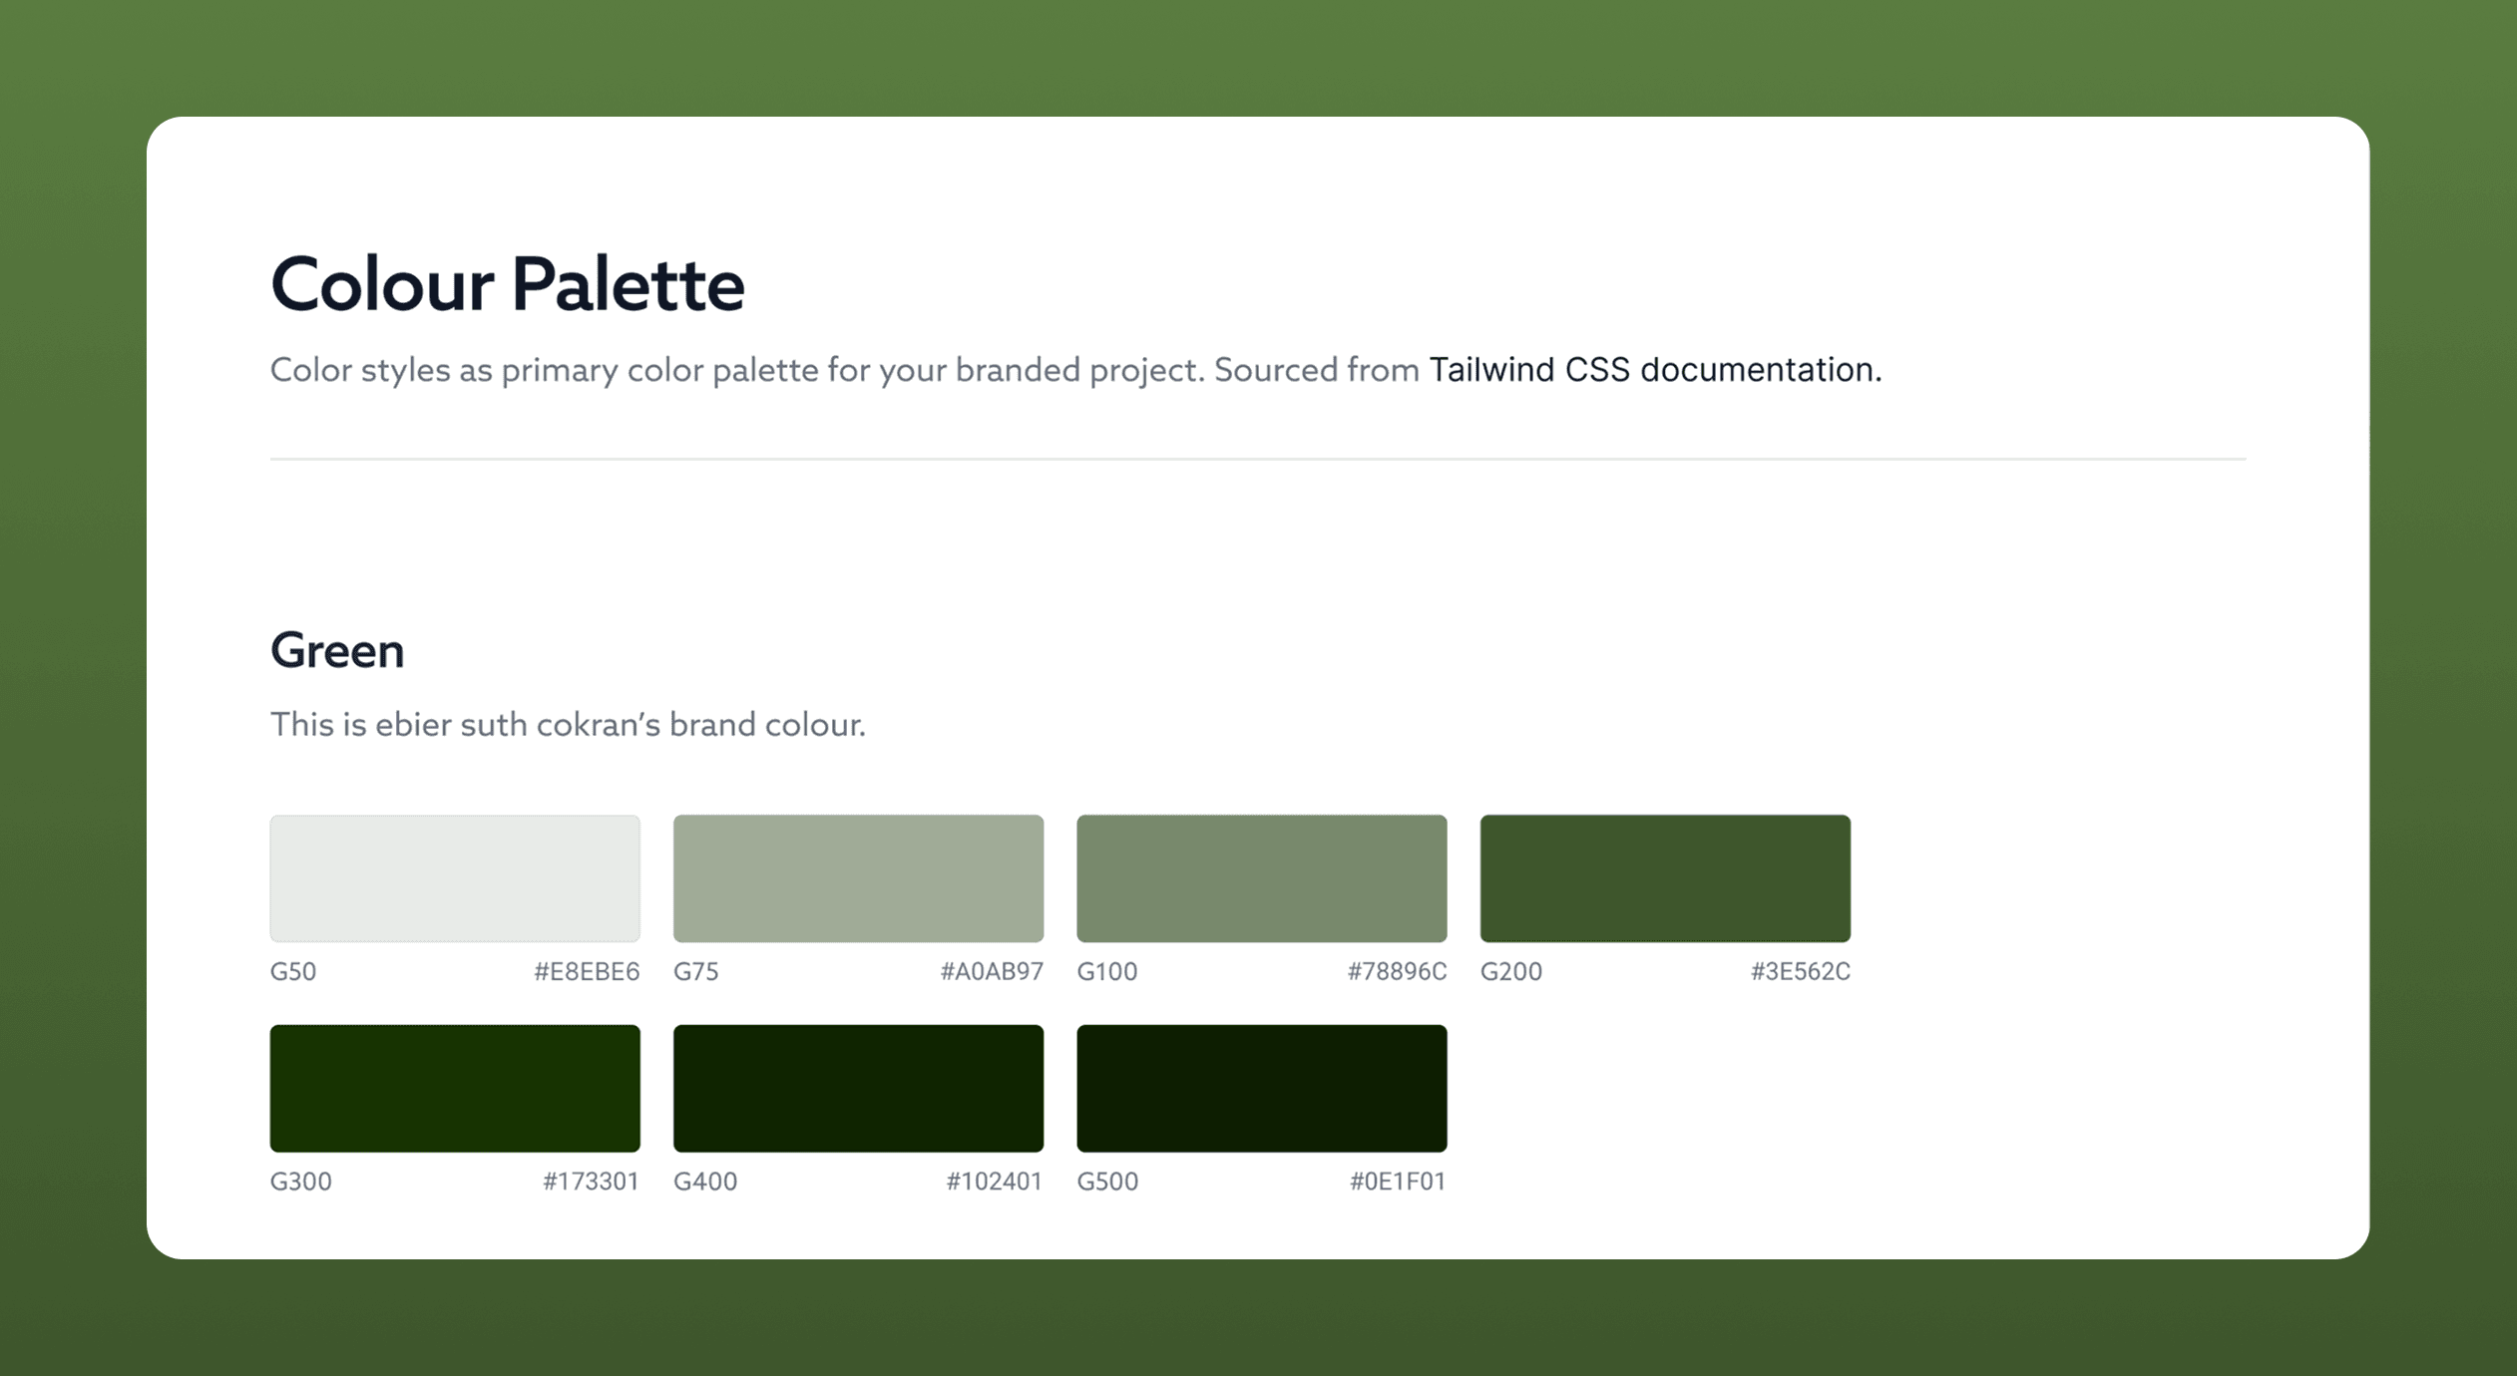Click the #0E1F01 hex value
The width and height of the screenshot is (2517, 1376).
click(x=1398, y=1182)
